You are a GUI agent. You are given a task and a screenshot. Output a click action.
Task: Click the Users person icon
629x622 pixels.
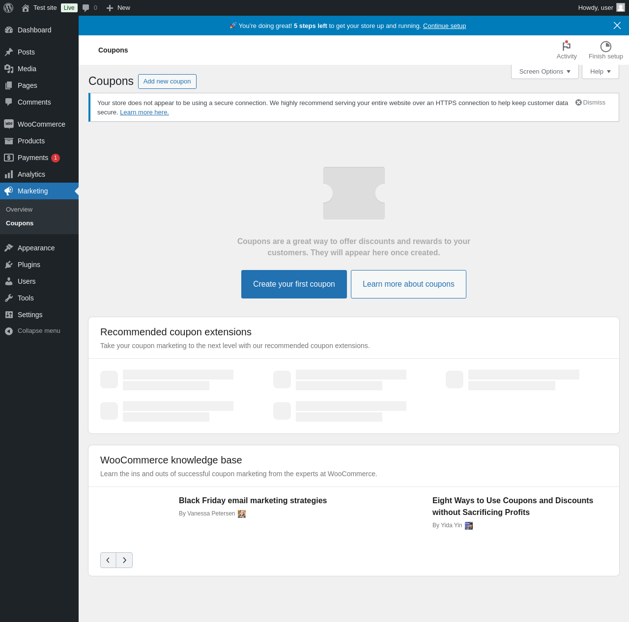9,281
